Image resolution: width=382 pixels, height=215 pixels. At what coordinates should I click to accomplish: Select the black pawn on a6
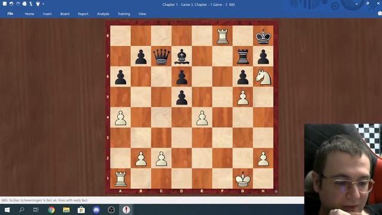[121, 77]
